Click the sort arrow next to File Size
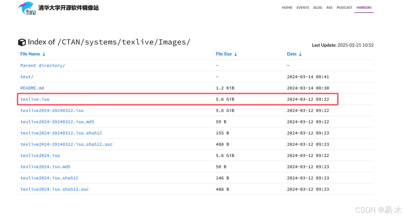Image resolution: width=403 pixels, height=217 pixels. click(x=236, y=54)
